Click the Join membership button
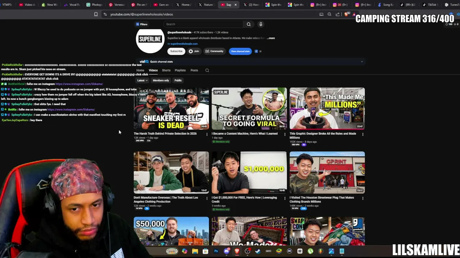This screenshot has height=258, width=460. (194, 51)
